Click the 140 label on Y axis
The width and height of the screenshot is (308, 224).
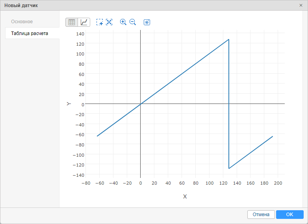point(80,34)
